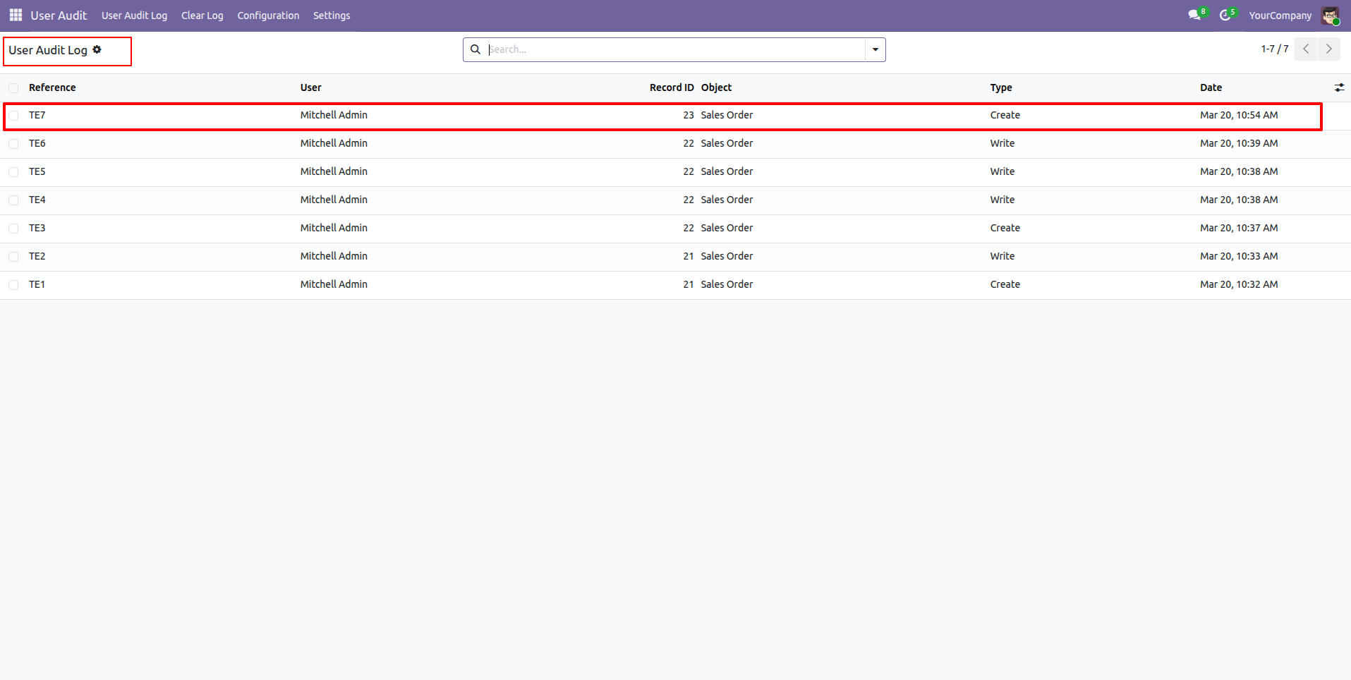This screenshot has width=1351, height=680.
Task: Click the gear icon beside User Audit Log
Action: click(97, 49)
